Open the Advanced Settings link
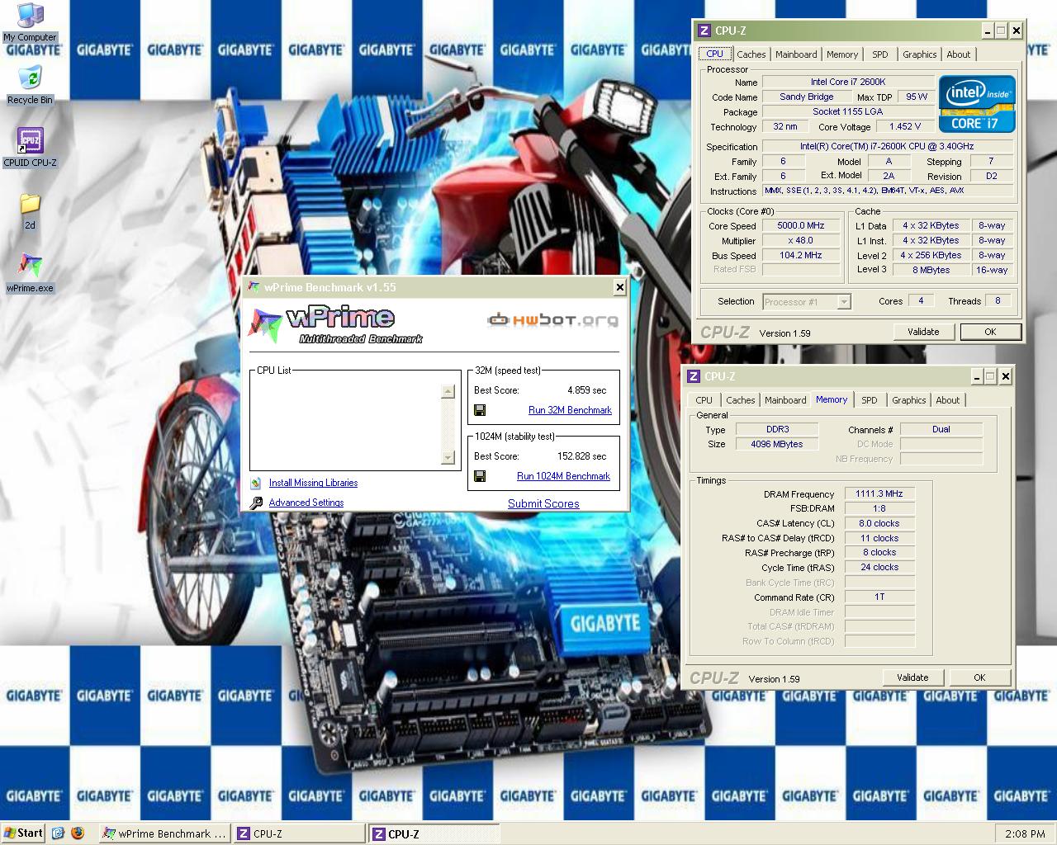Screen dimensions: 1057x845 tap(306, 503)
